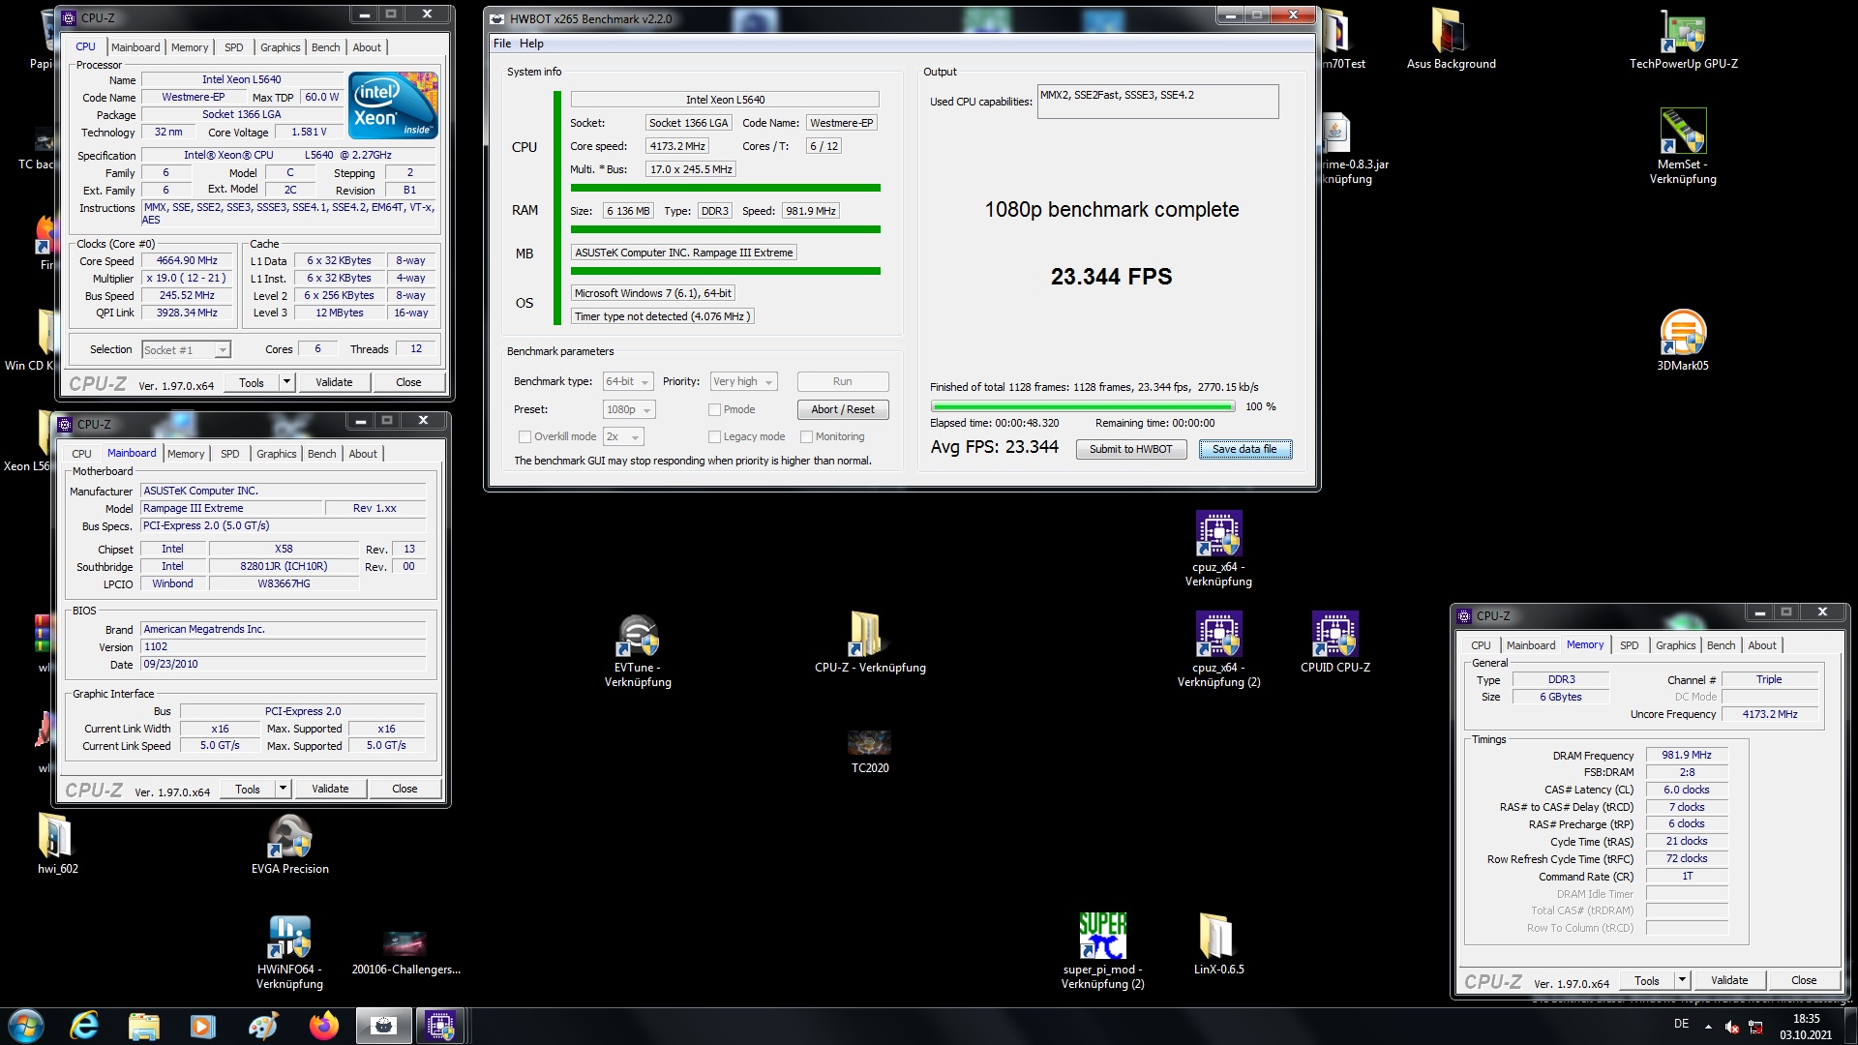Open the Socket #1 selection dropdown
1858x1045 pixels.
click(186, 350)
